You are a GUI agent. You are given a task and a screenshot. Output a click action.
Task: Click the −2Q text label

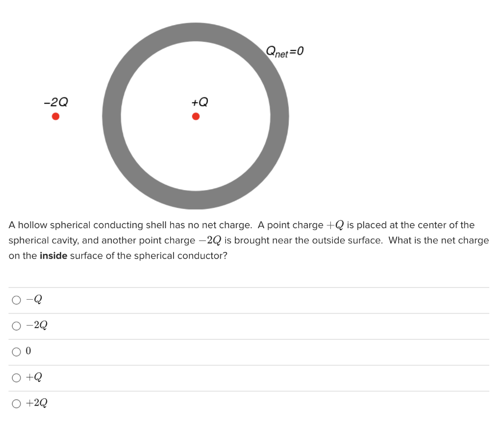55,102
